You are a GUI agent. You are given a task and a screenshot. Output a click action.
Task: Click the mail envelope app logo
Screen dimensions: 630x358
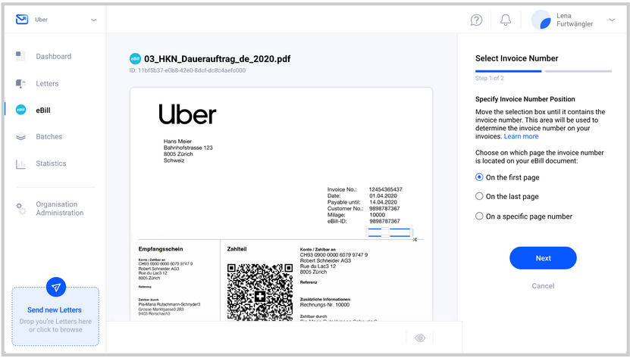click(22, 19)
